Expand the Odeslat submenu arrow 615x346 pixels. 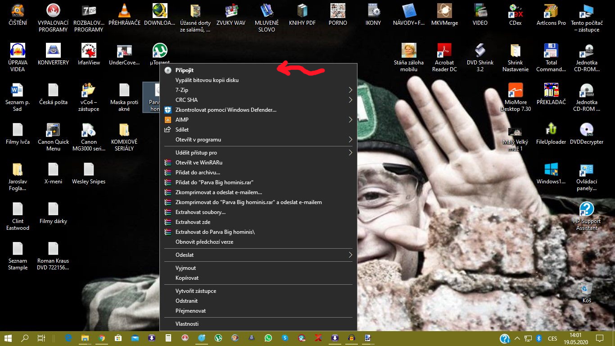350,255
